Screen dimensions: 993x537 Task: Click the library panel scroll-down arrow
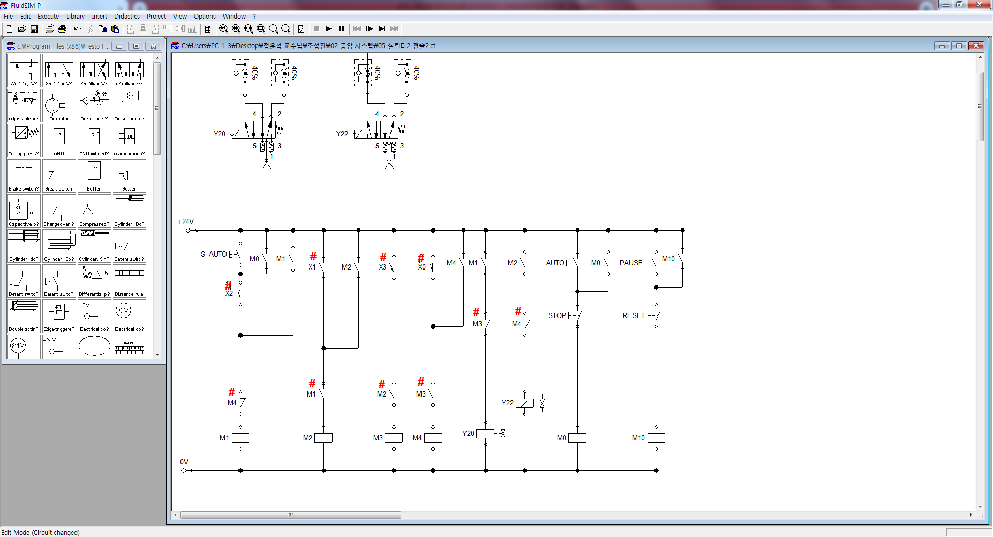click(157, 355)
